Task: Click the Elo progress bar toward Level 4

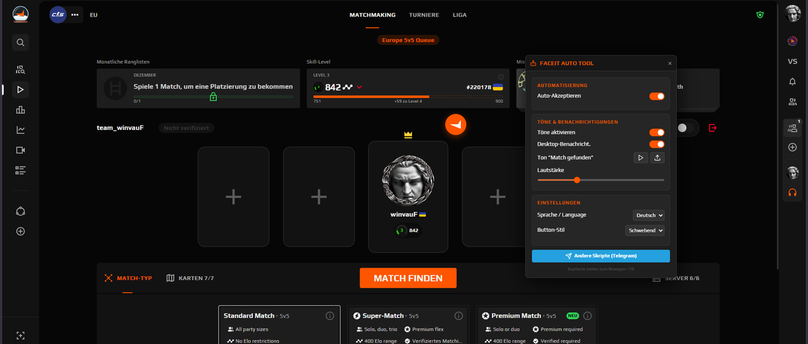Action: click(408, 97)
